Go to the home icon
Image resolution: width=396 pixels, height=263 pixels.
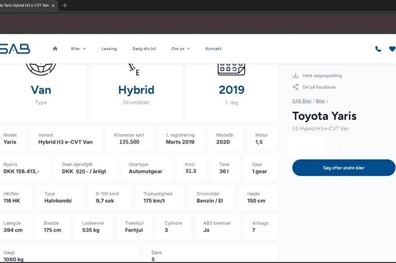pos(55,48)
